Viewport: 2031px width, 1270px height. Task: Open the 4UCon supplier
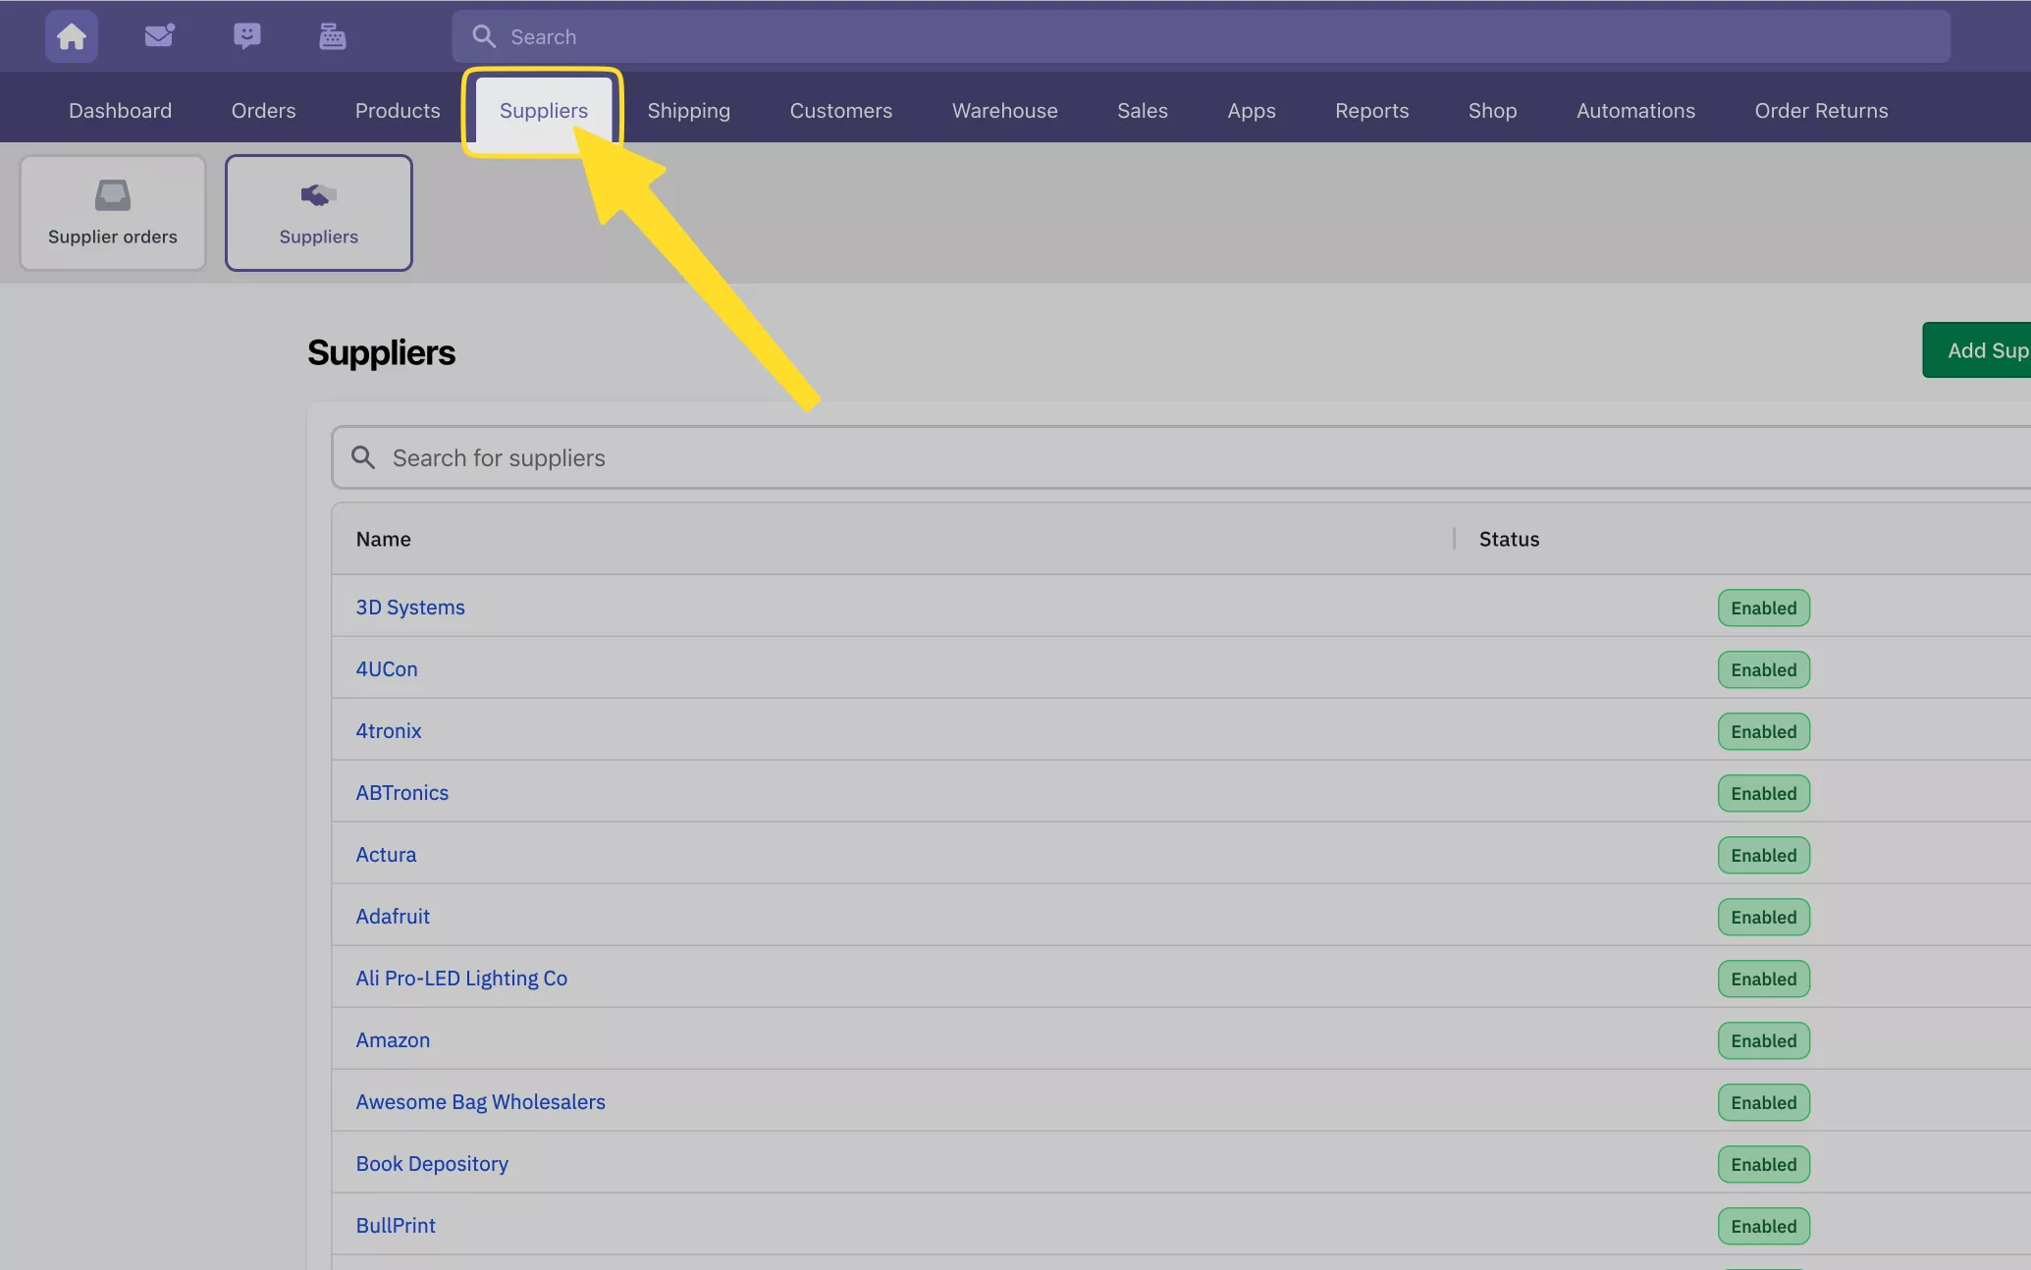387,669
